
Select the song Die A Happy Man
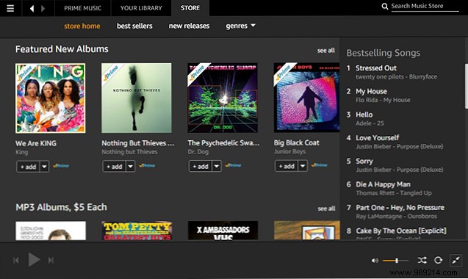coord(383,184)
